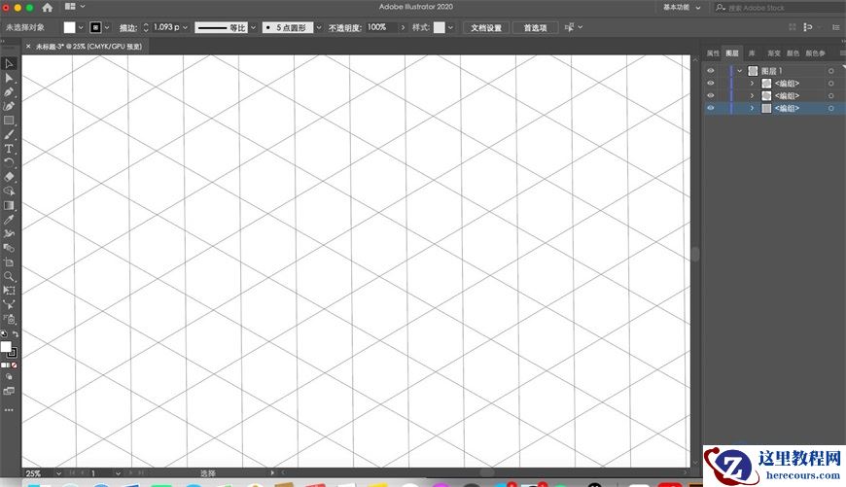Click the target circle of 图层 1

pyautogui.click(x=830, y=71)
